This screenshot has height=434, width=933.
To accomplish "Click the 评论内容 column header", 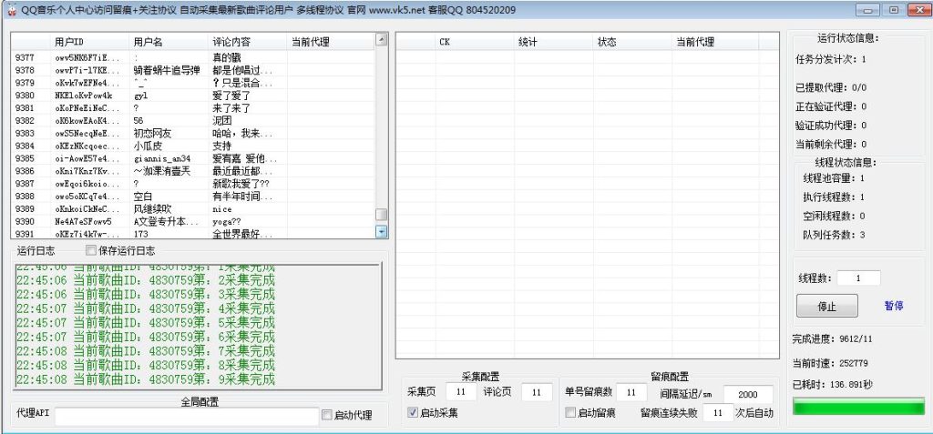I will 231,42.
